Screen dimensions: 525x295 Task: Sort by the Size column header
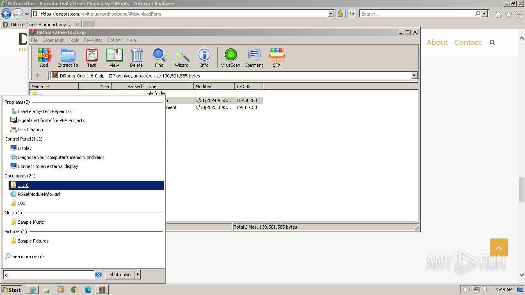[95, 86]
